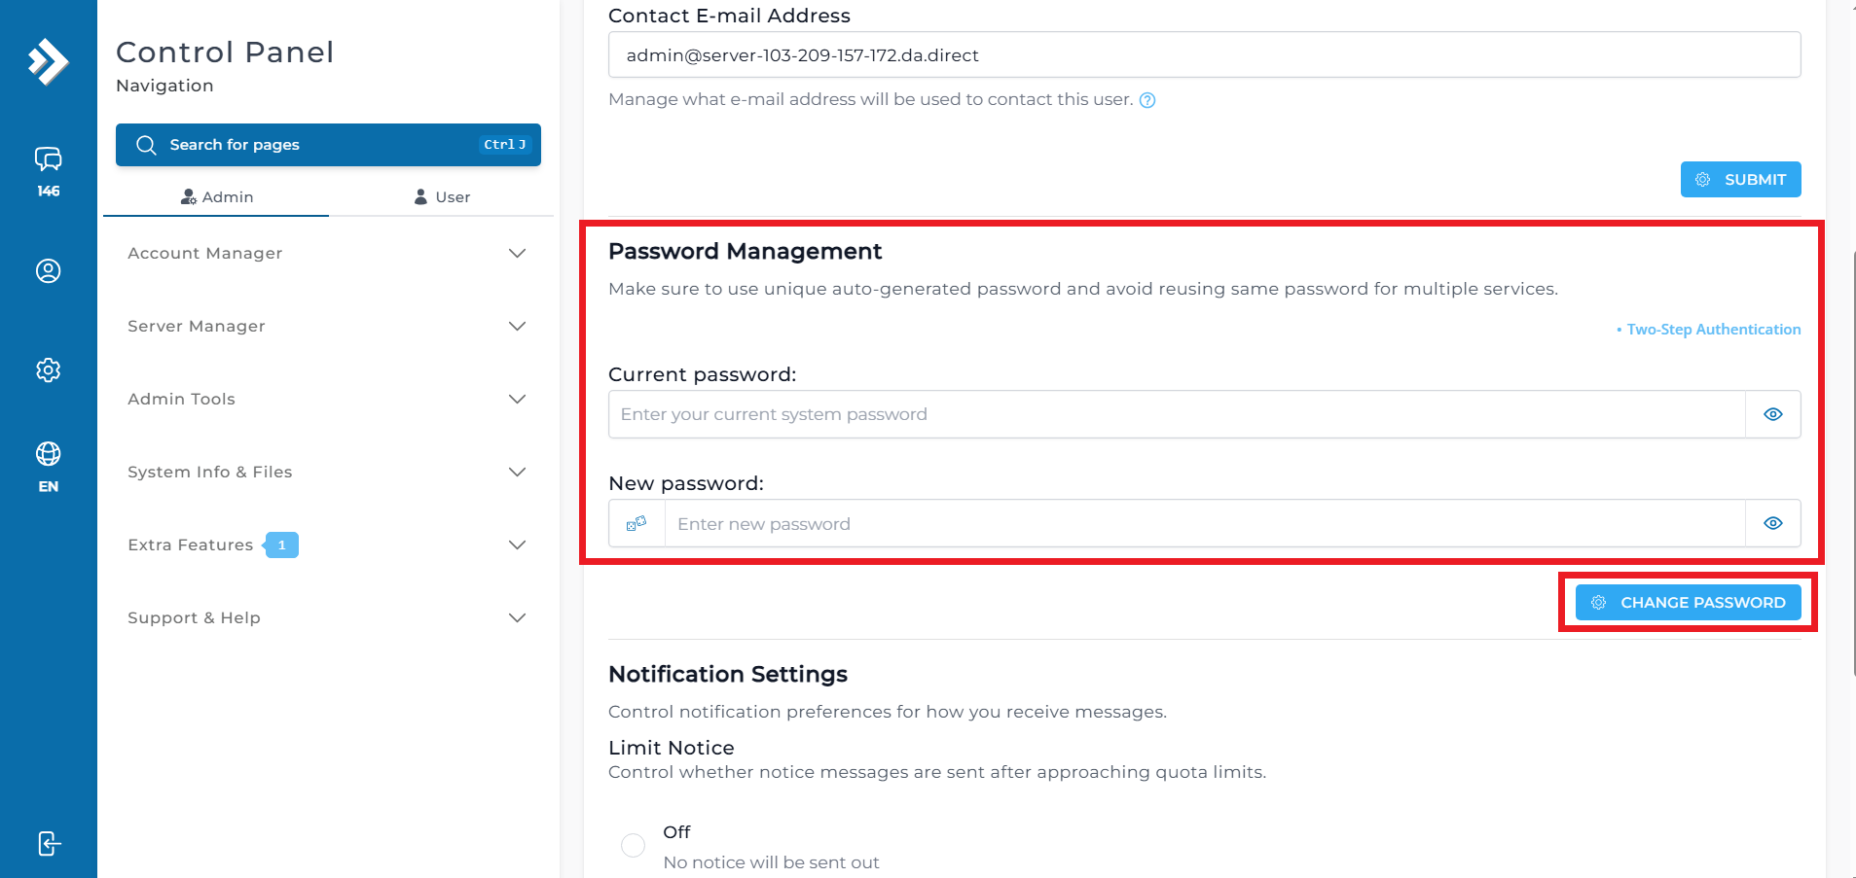Reveal new password with eye icon
1856x878 pixels.
pos(1772,523)
